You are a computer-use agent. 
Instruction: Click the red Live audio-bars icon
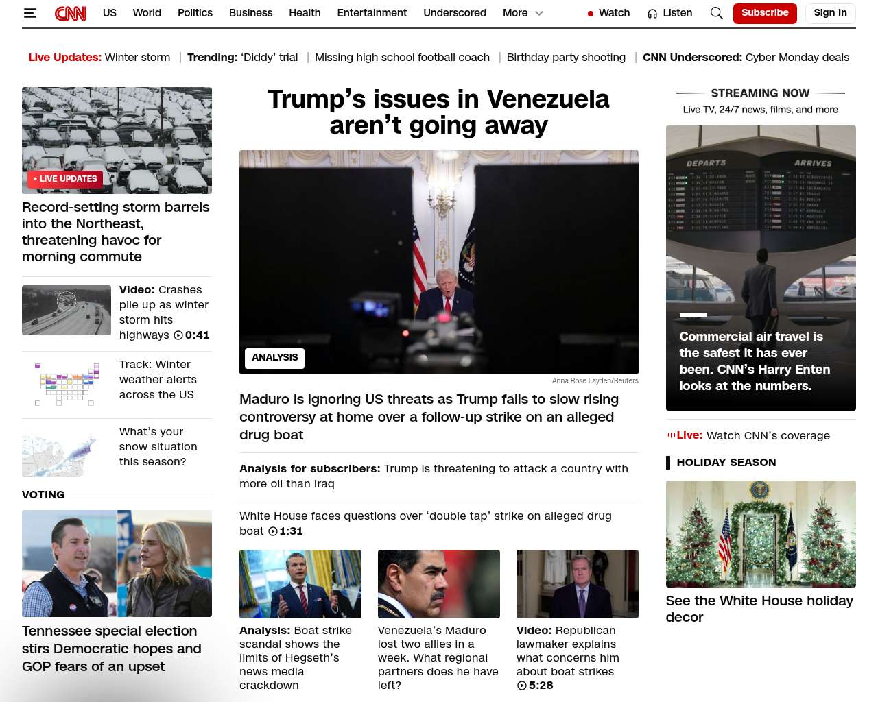[x=671, y=435]
